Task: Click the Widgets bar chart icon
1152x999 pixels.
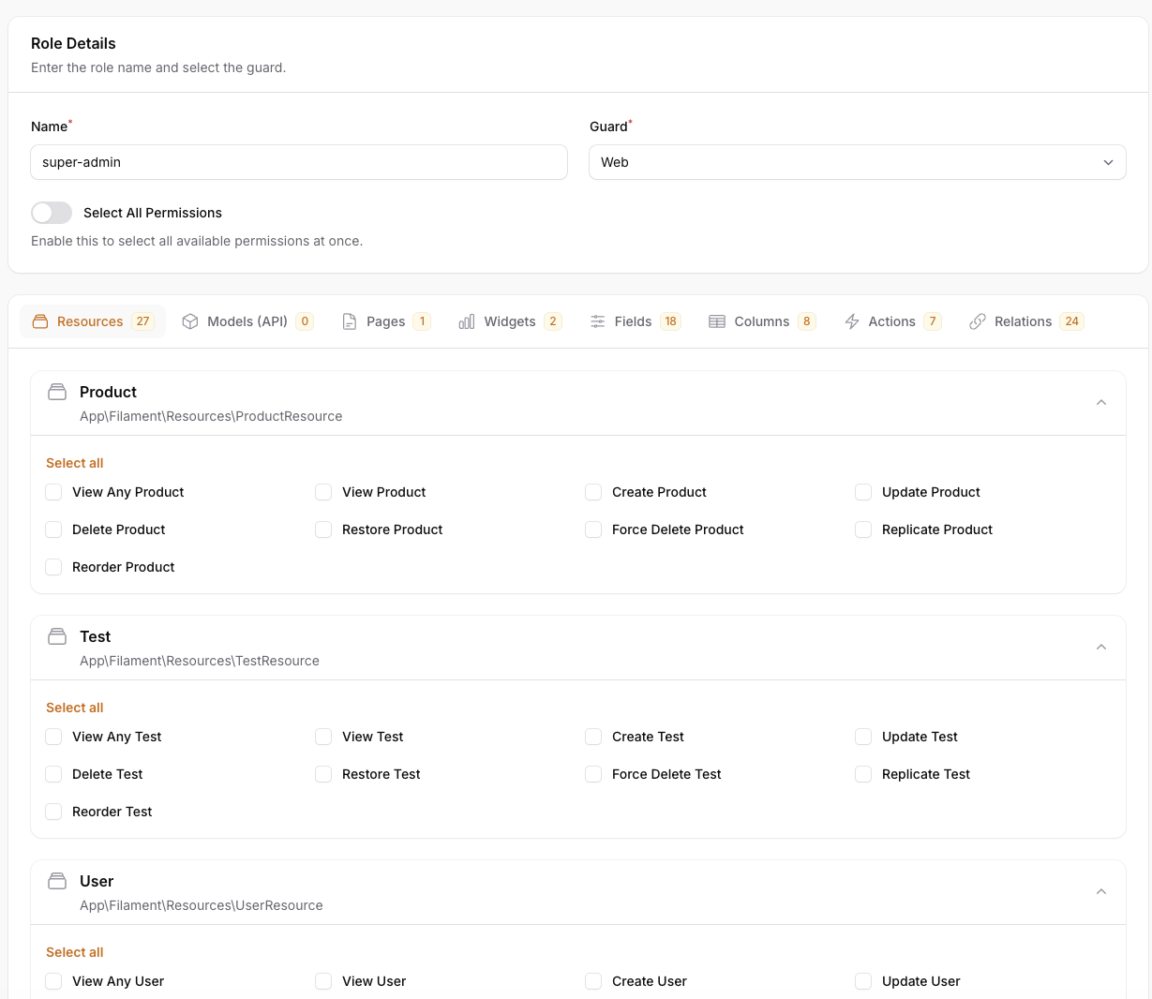Action: 467,321
